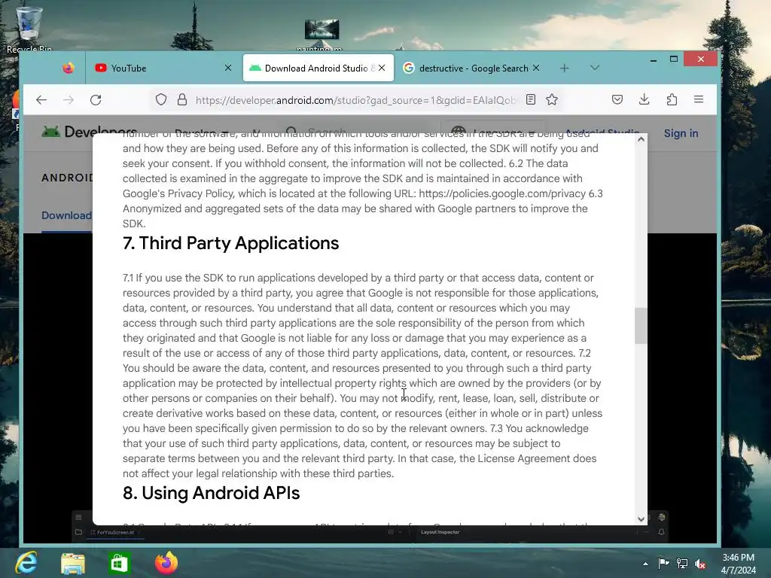Switch to the destructive - Google Search tab
771x578 pixels.
(471, 68)
